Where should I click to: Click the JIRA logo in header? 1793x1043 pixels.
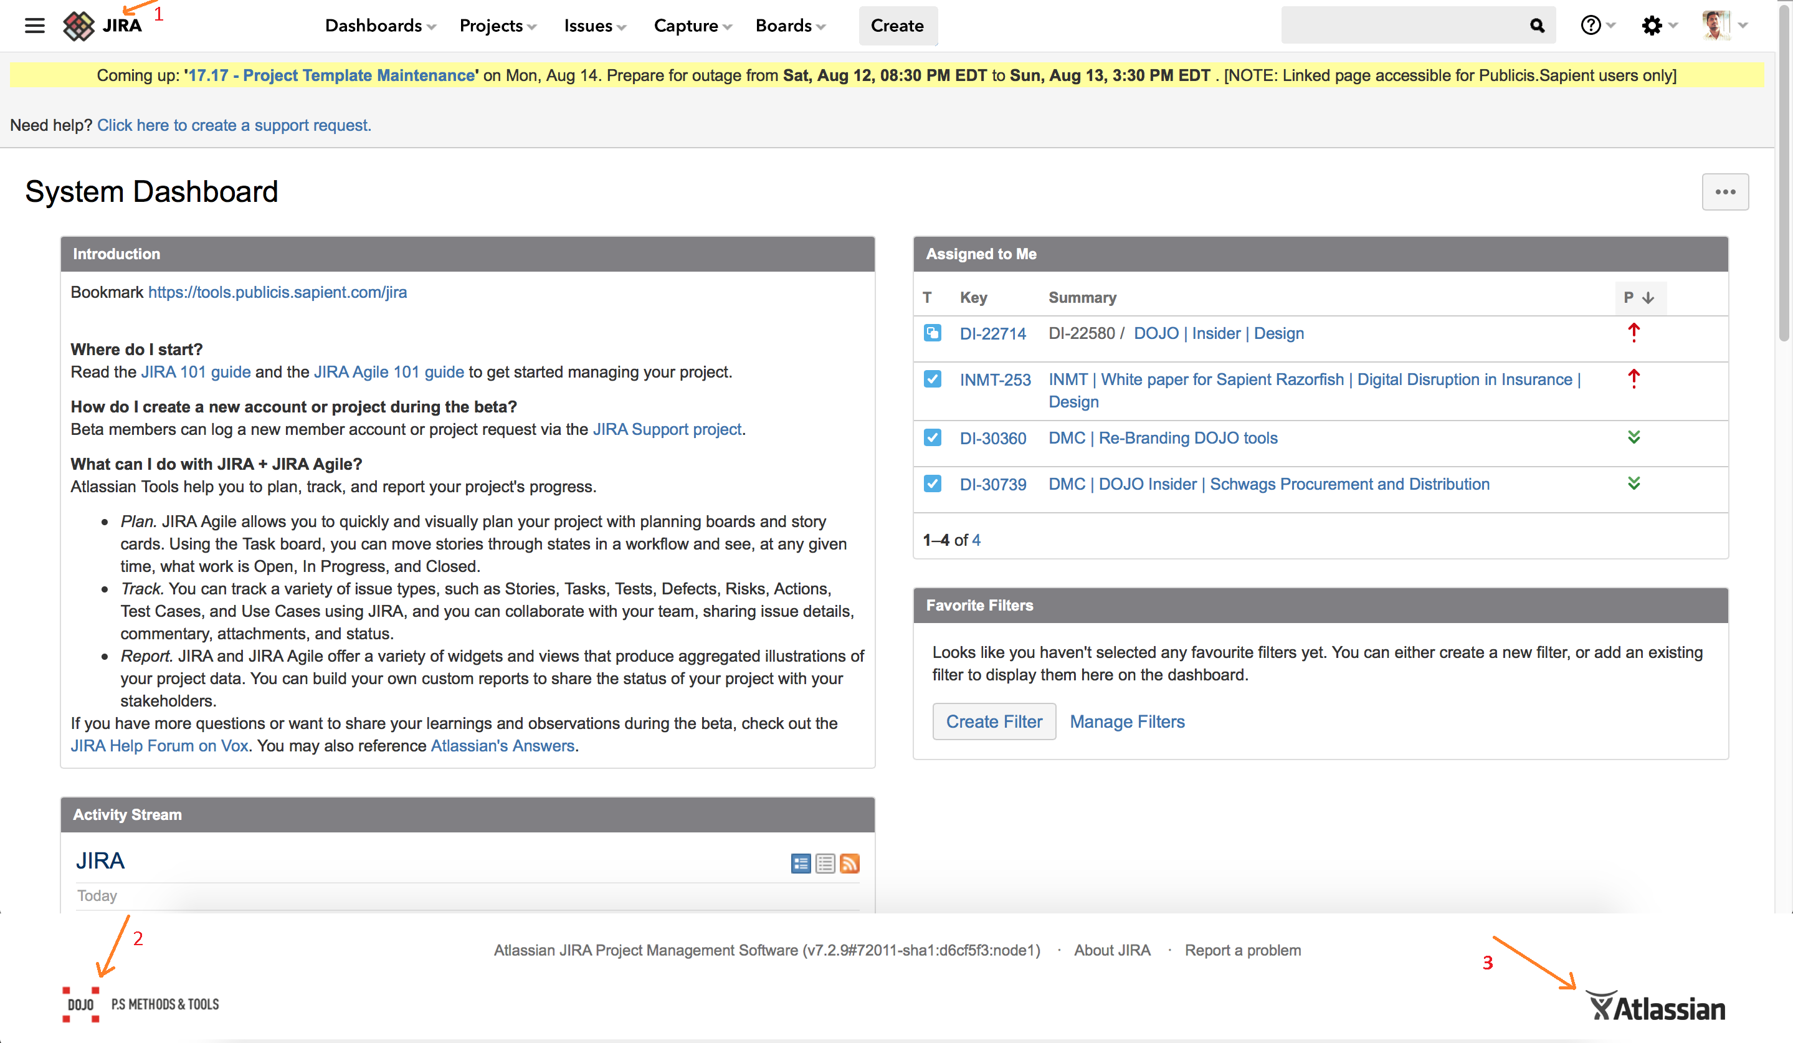tap(102, 26)
